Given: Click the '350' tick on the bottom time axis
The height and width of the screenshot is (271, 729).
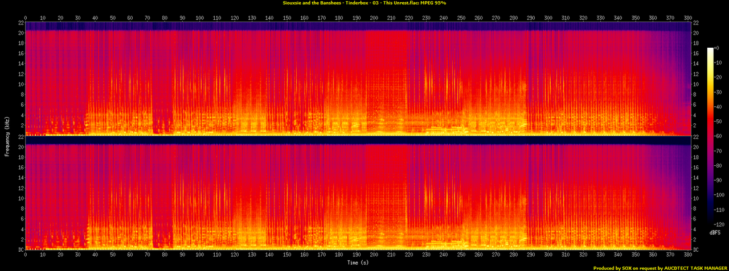Looking at the screenshot, I should coord(636,255).
